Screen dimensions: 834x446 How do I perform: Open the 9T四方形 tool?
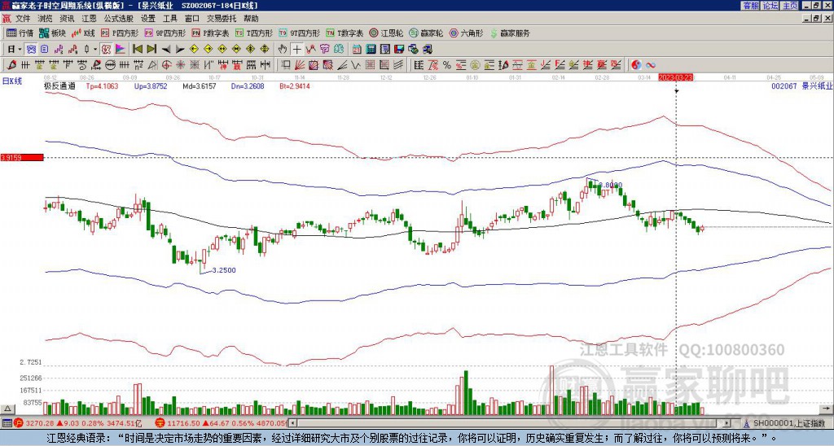click(x=300, y=33)
